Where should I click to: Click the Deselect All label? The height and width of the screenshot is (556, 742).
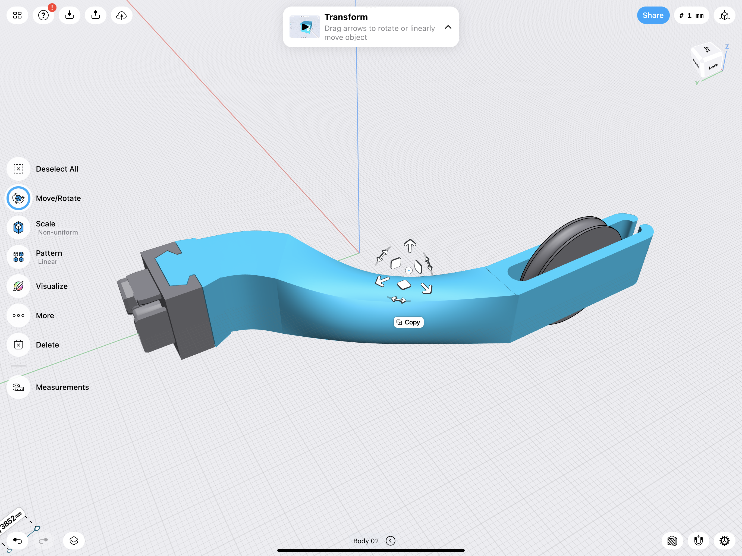[x=57, y=169]
